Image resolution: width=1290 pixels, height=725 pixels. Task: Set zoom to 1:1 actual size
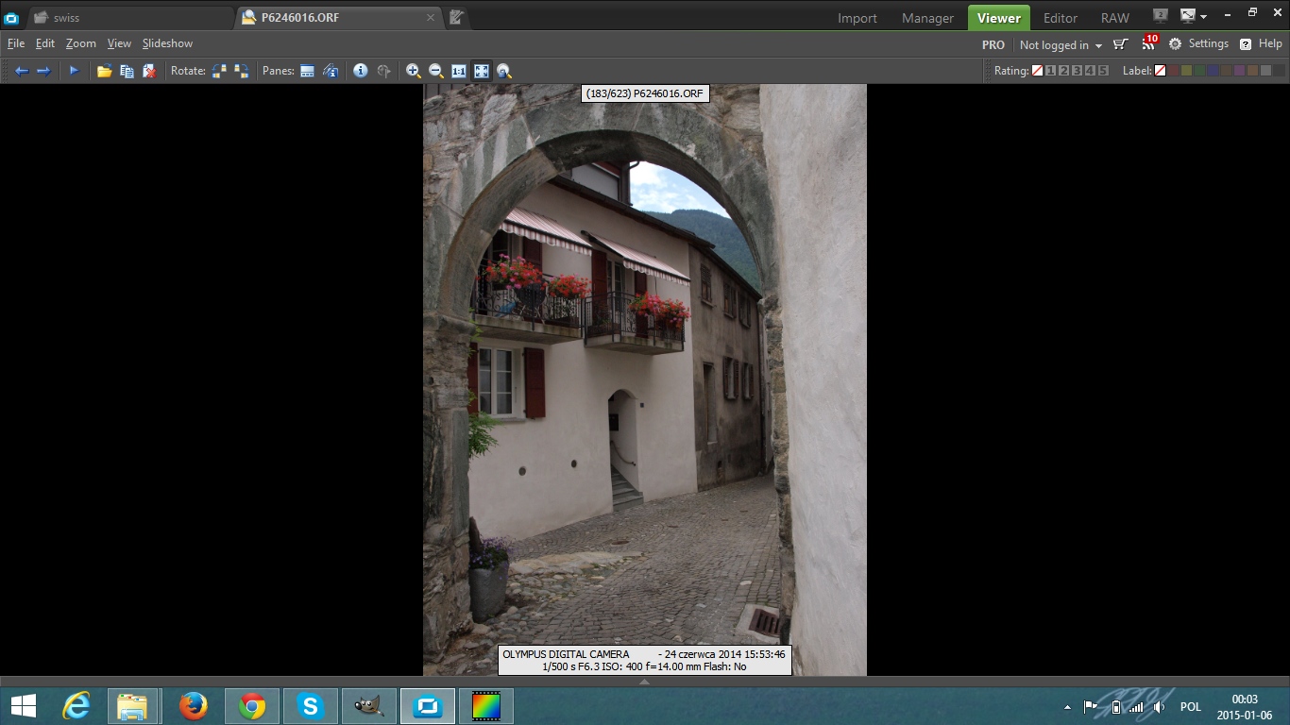[x=458, y=71]
